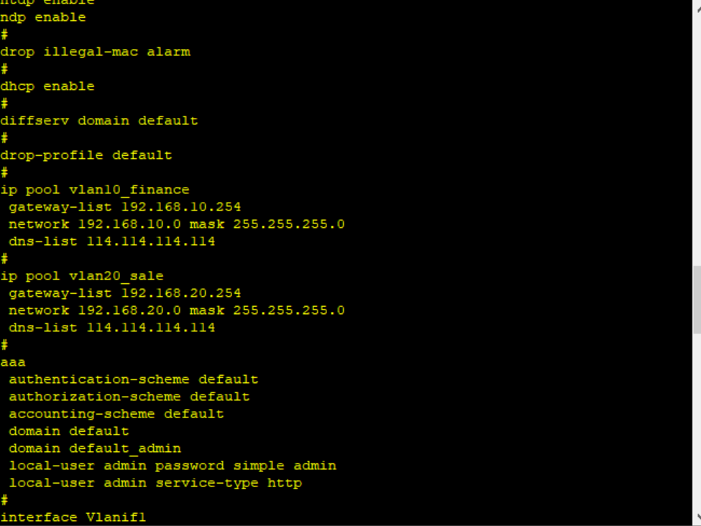Click the 'accounting-scheme default' line
The height and width of the screenshot is (526, 701).
116,414
